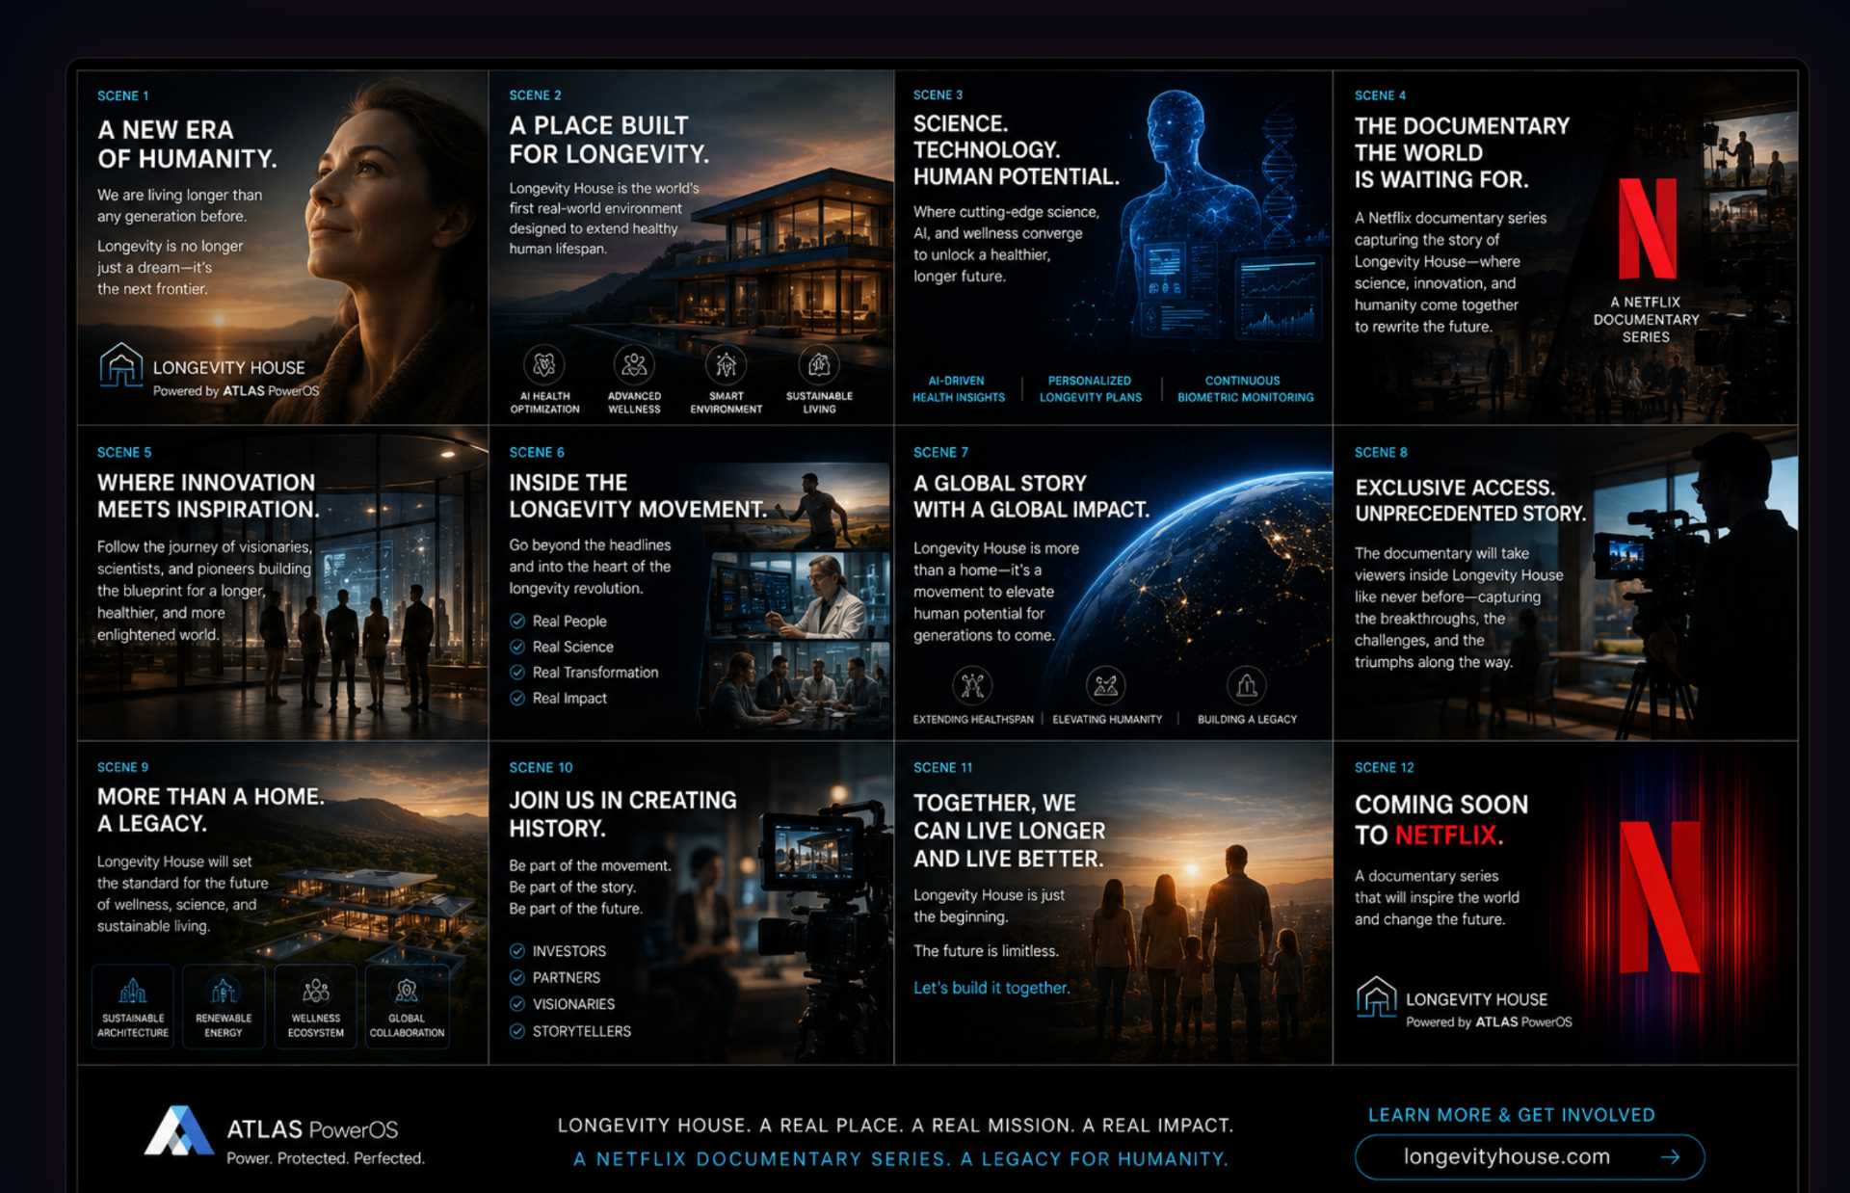Click the A New Era of Humanity heading
The height and width of the screenshot is (1193, 1850).
click(x=187, y=144)
